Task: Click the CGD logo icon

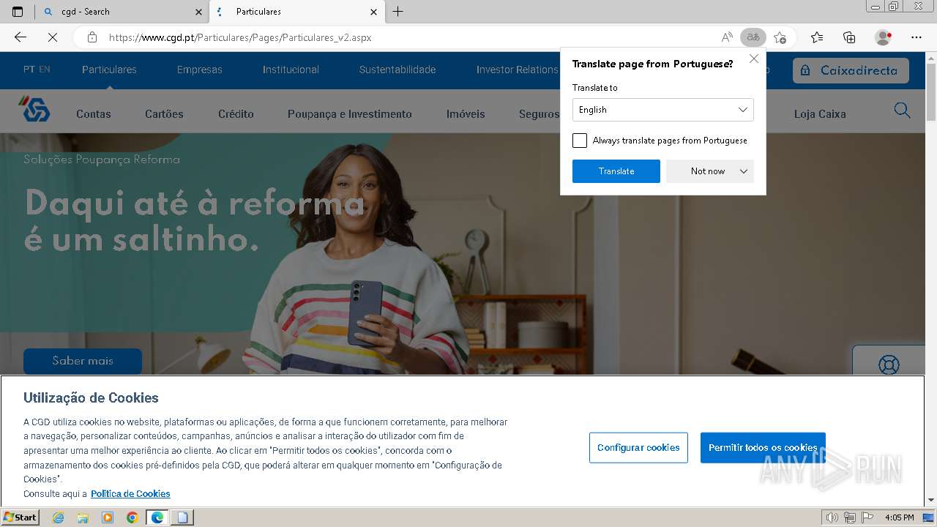Action: pos(34,109)
